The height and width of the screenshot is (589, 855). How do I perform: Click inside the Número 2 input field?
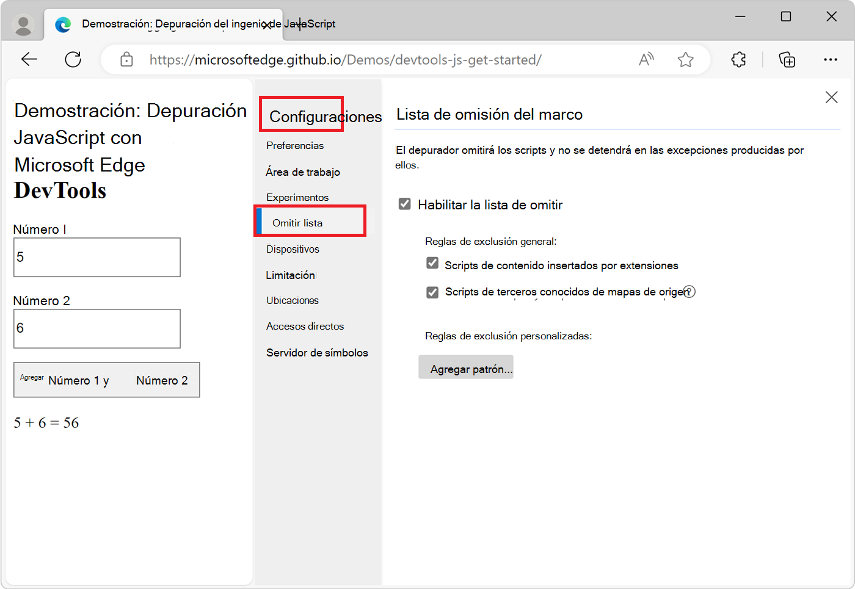point(96,328)
